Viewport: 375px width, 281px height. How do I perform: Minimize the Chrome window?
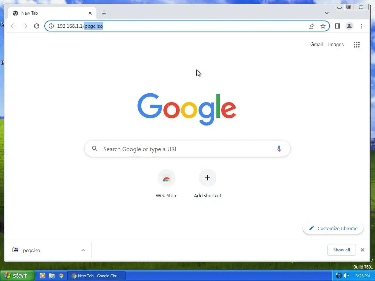339,7
